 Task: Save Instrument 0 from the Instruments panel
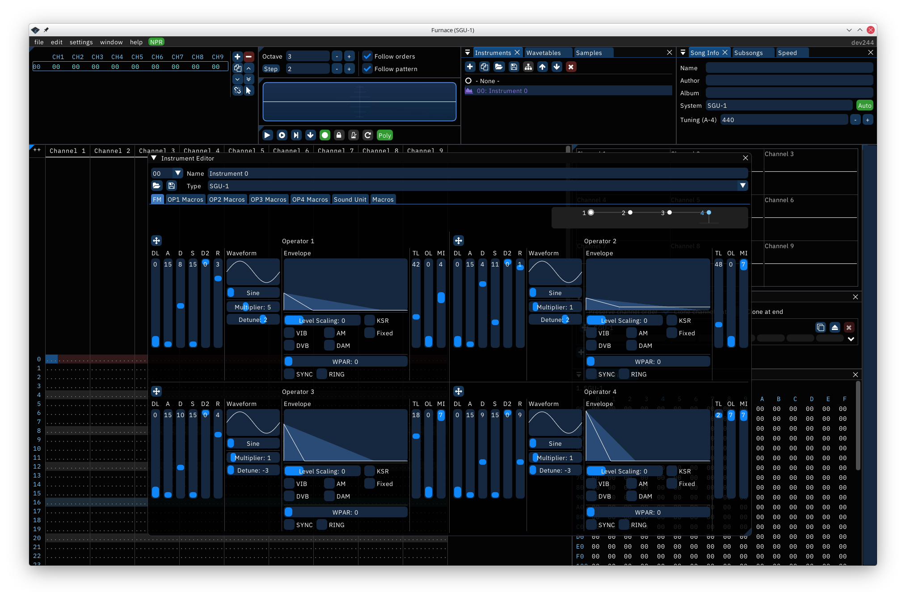coord(514,67)
